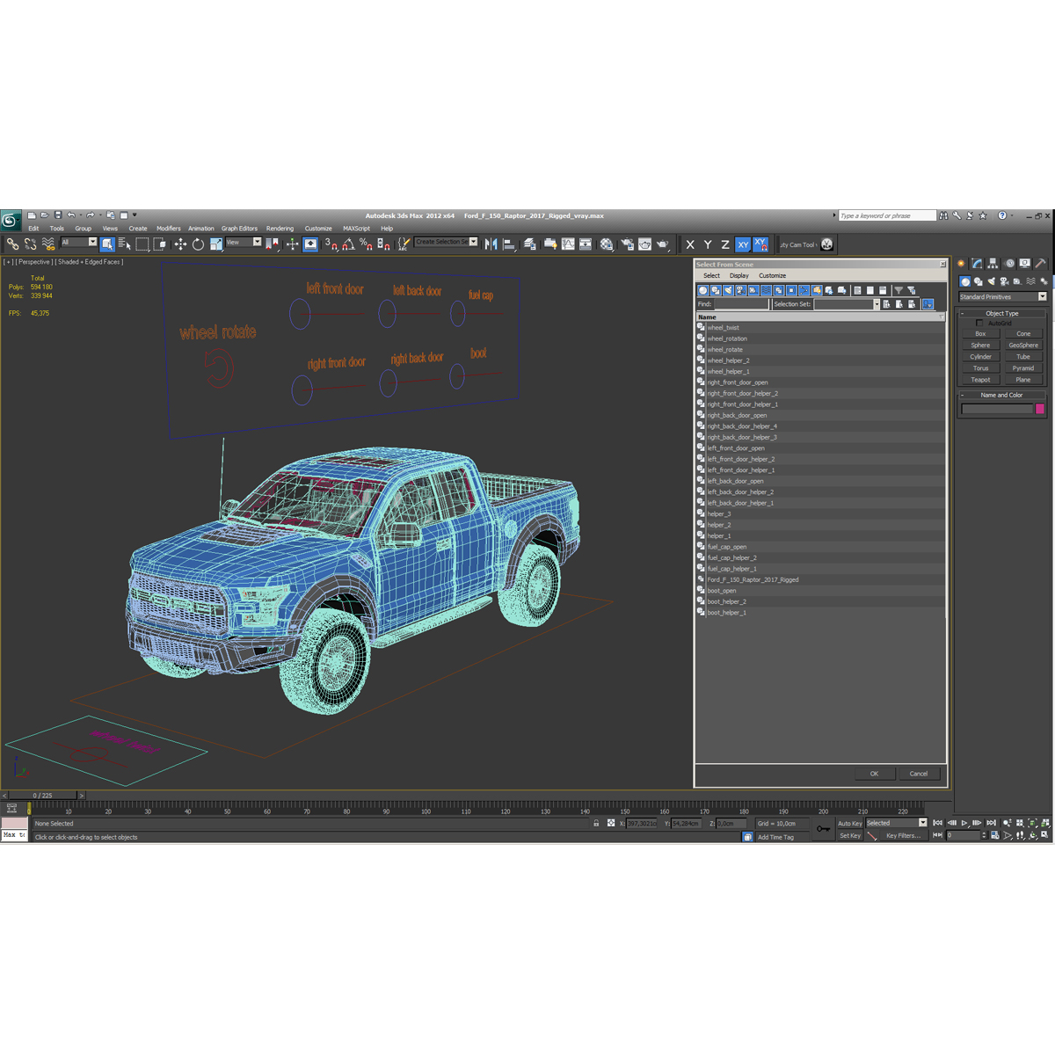Open the Modifiers menu
Image resolution: width=1055 pixels, height=1055 pixels.
coord(169,229)
